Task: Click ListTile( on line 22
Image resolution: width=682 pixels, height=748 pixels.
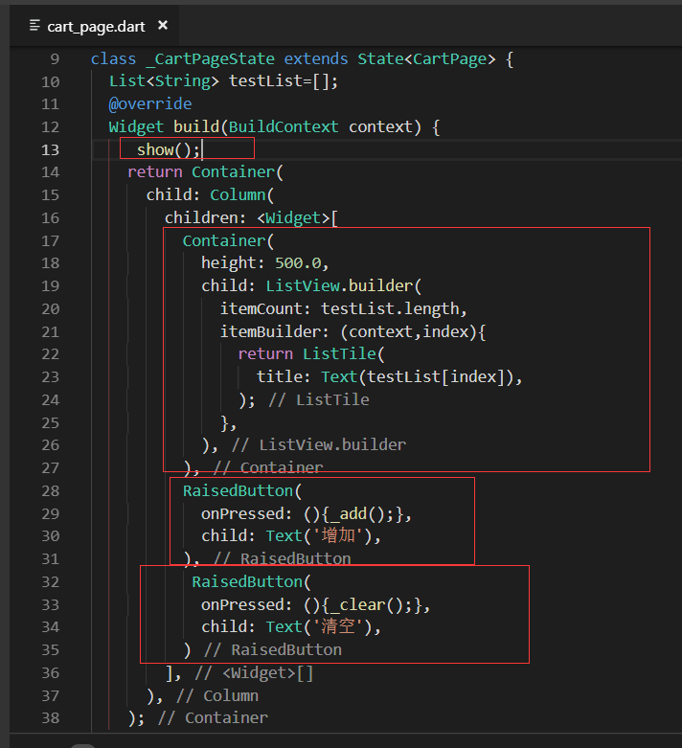Action: point(344,354)
